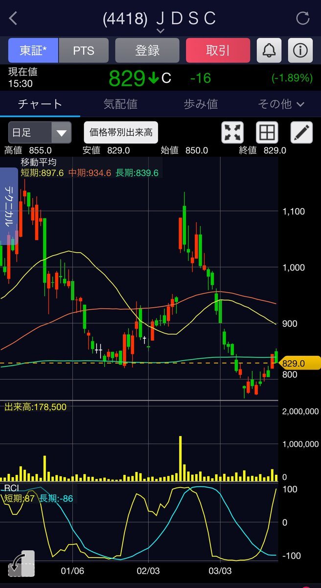This screenshot has width=321, height=588.
Task: Tap the 短期:897.6 moving average value
Action: (x=42, y=172)
